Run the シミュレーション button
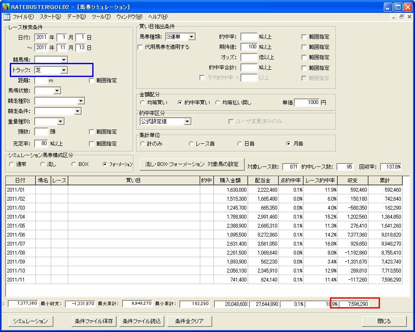 coord(30,321)
